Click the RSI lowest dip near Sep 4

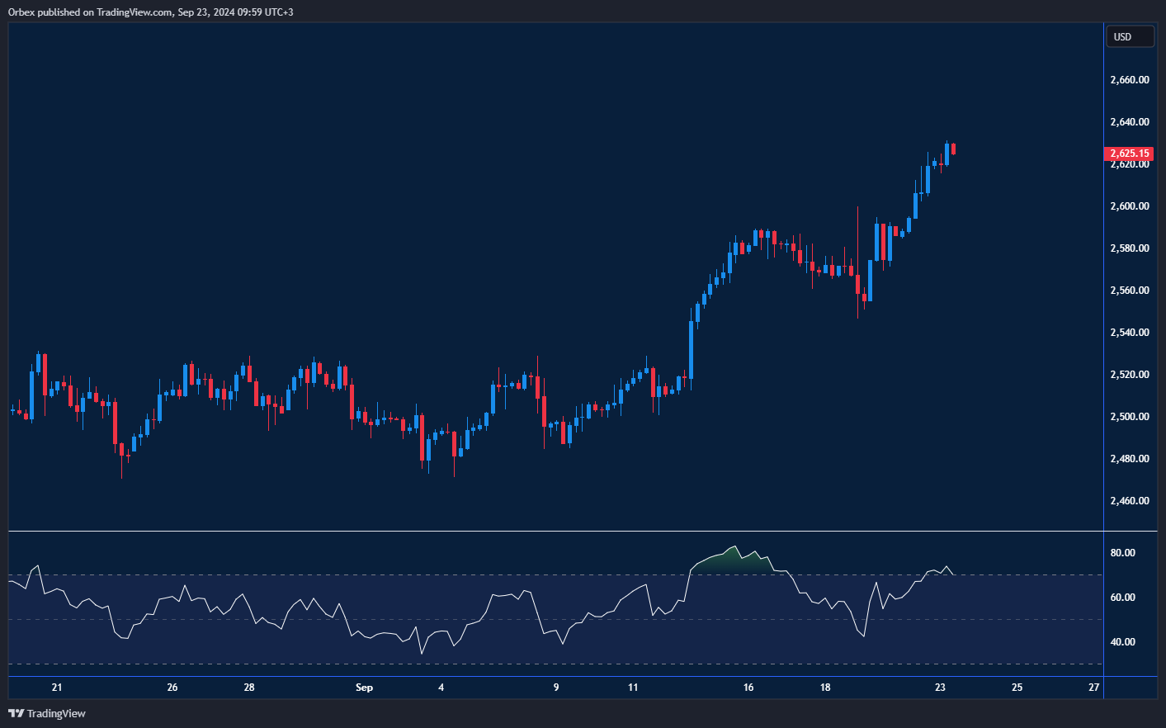[x=422, y=653]
